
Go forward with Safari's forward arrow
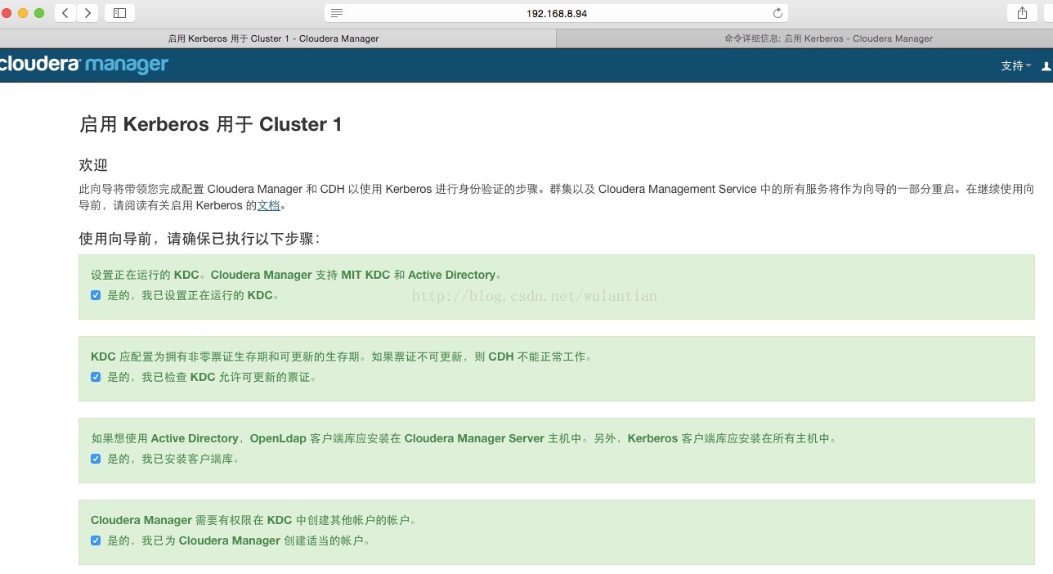87,13
